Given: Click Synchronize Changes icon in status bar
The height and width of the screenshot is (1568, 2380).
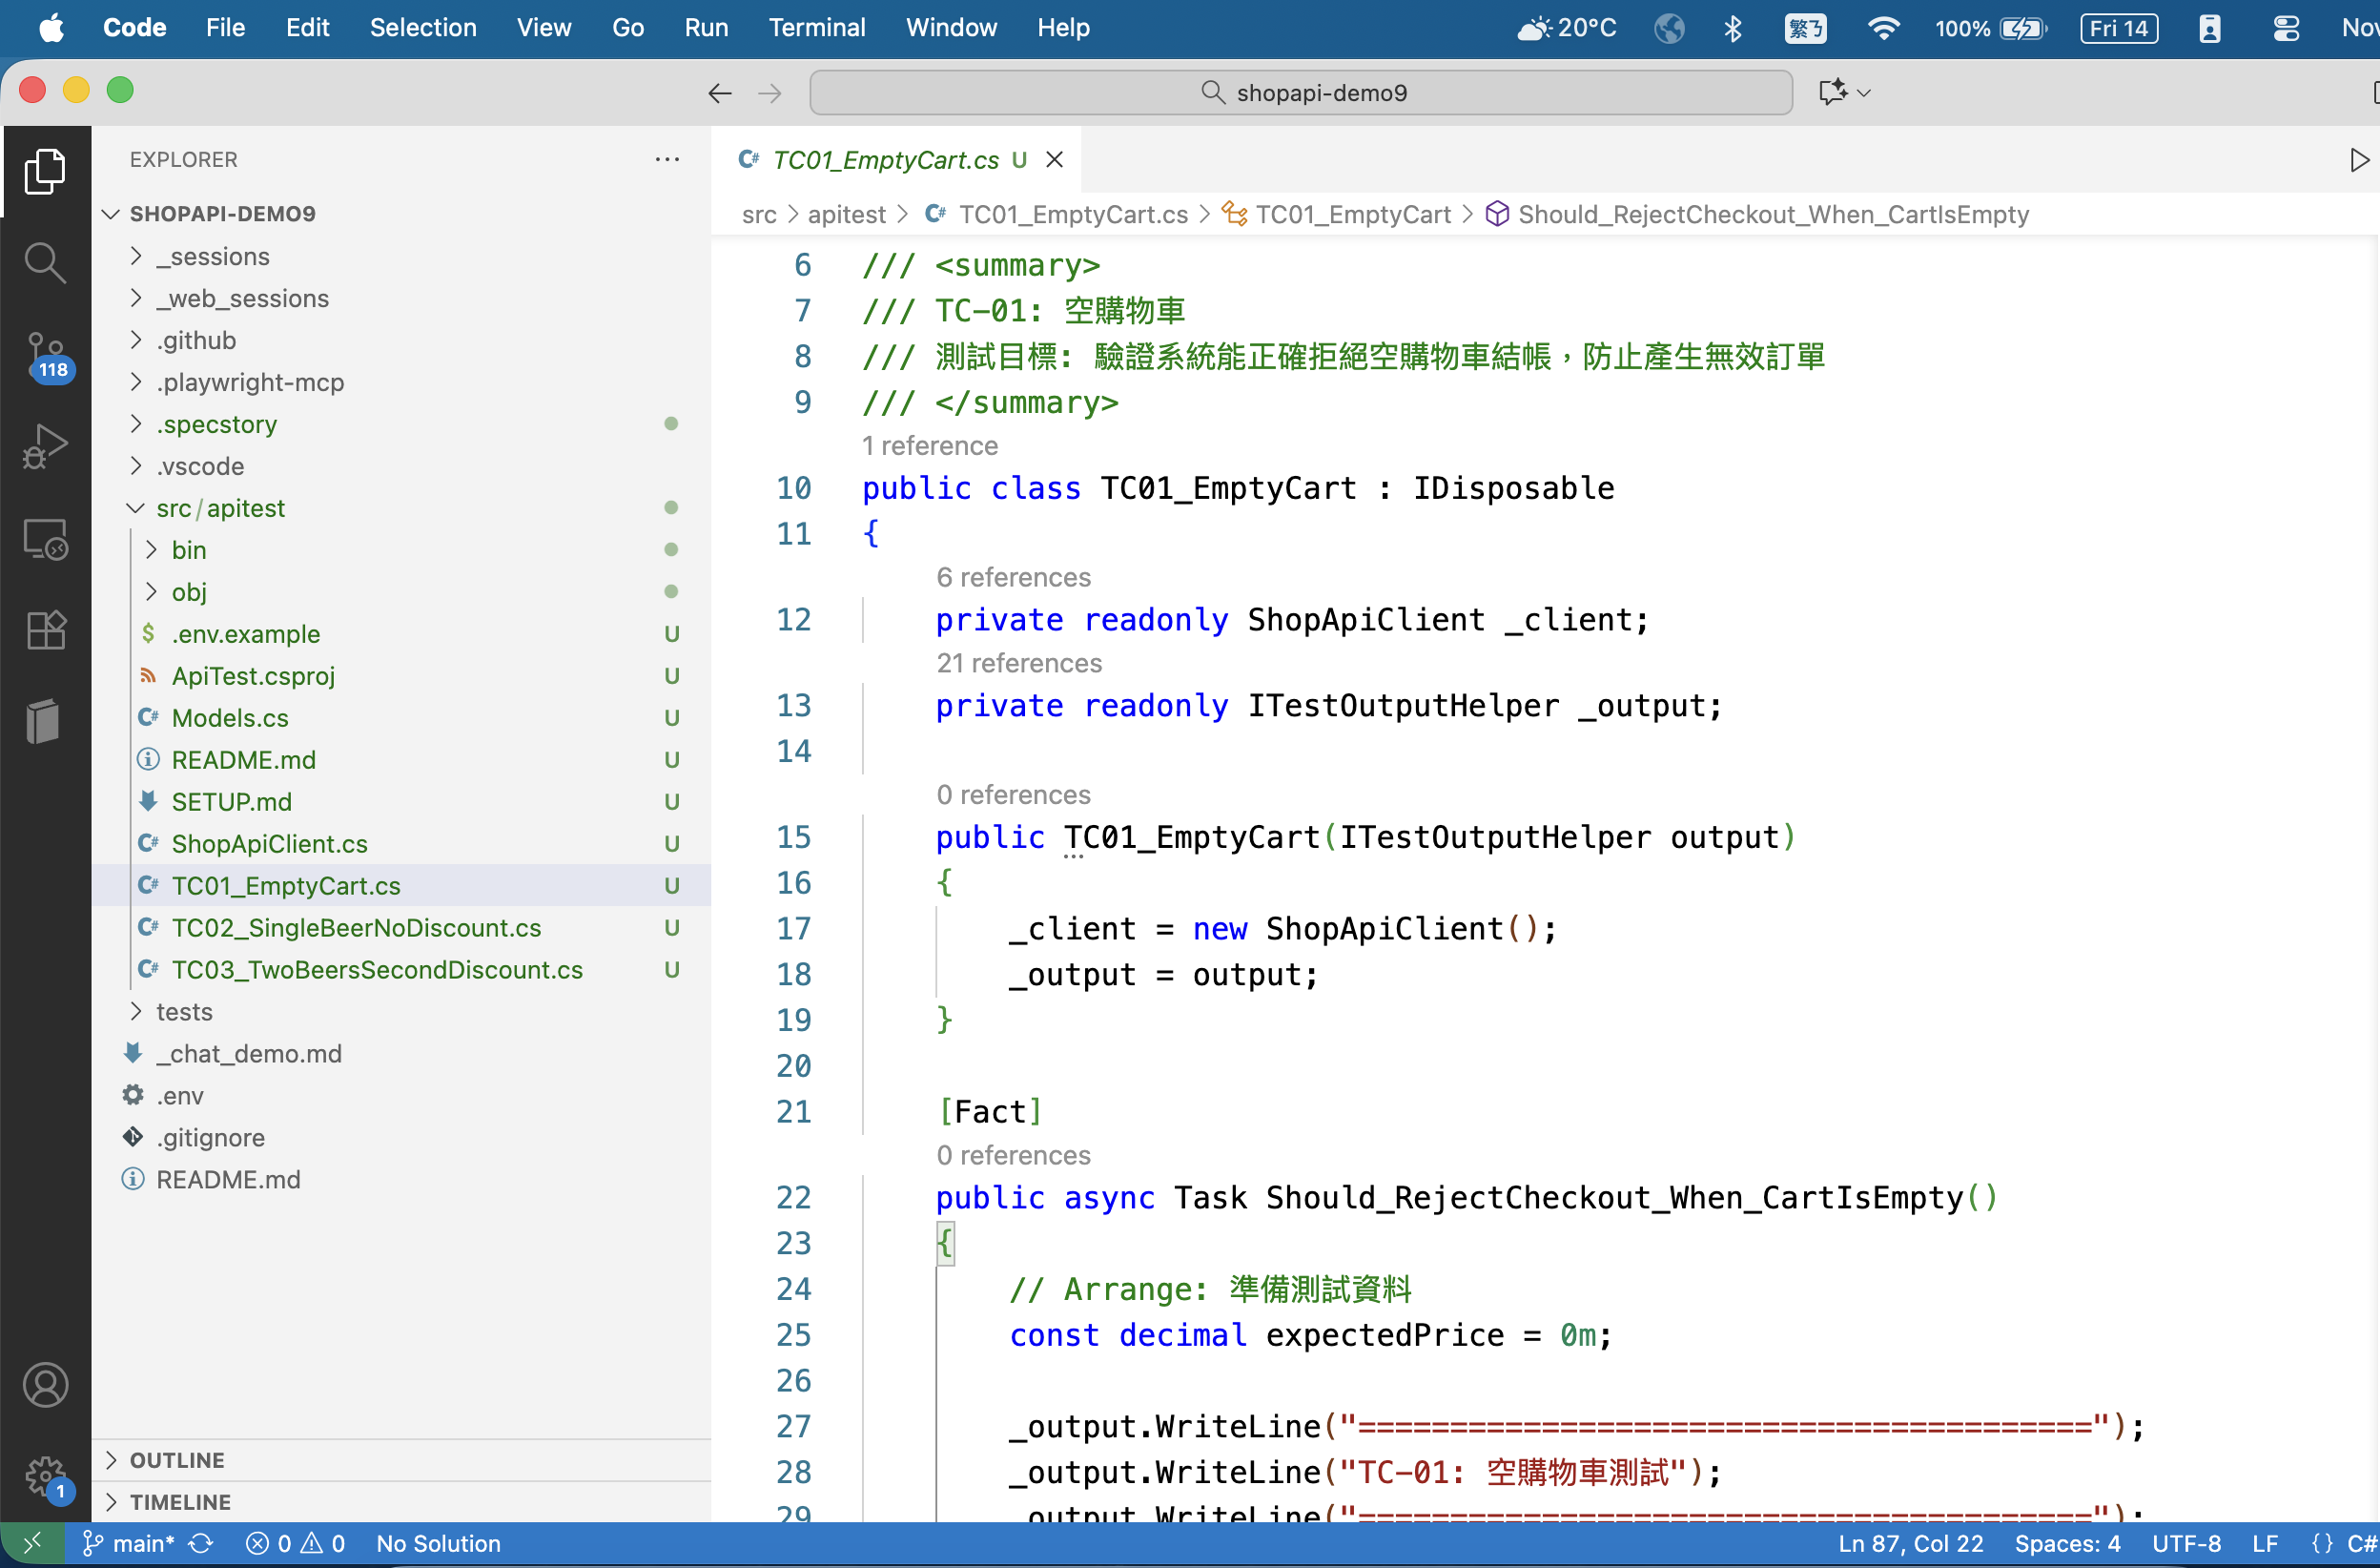Looking at the screenshot, I should click(x=201, y=1543).
